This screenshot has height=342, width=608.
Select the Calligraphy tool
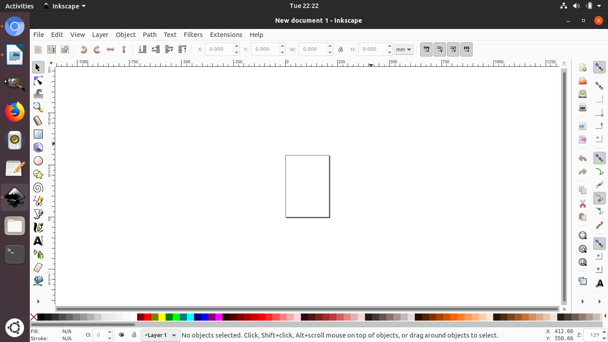point(38,228)
